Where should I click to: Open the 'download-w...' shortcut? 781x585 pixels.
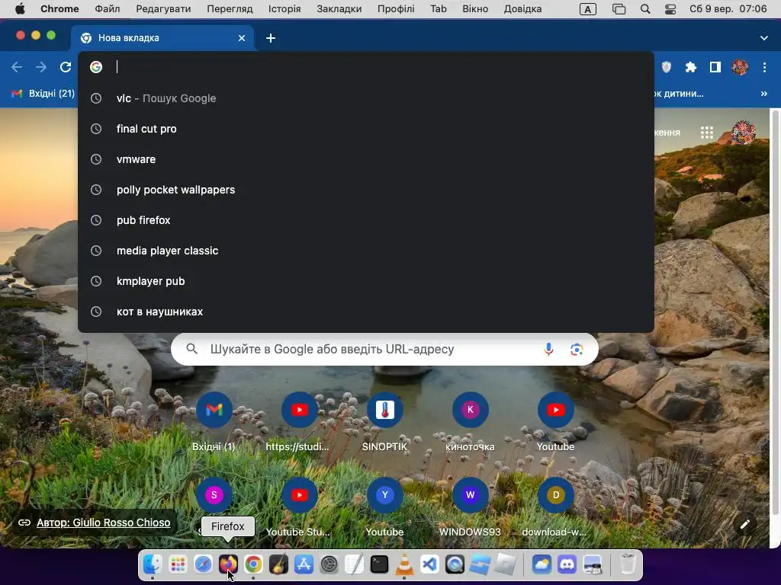[556, 507]
